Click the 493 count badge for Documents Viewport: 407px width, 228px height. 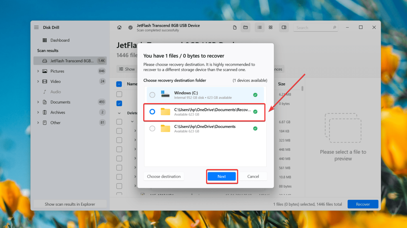pos(102,102)
